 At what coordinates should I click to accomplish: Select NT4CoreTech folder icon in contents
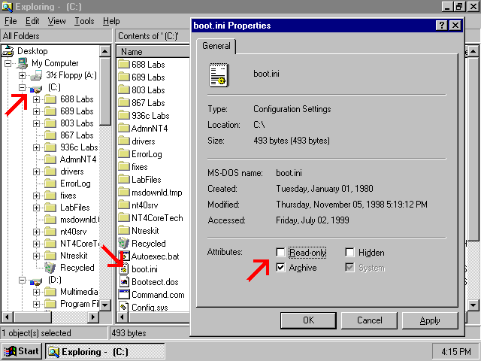[x=124, y=218]
